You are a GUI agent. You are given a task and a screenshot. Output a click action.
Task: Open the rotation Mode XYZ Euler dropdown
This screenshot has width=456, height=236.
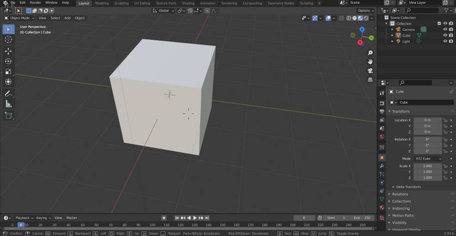click(x=428, y=159)
